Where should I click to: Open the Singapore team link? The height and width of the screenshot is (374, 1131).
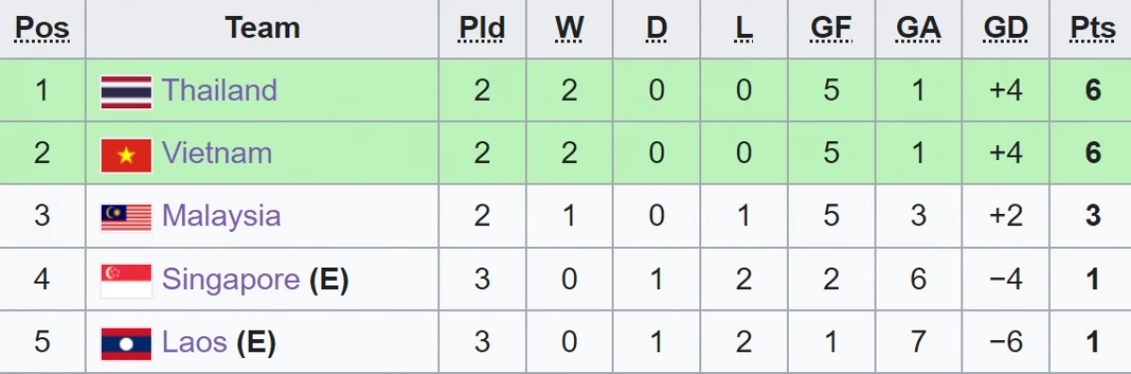[x=231, y=279]
